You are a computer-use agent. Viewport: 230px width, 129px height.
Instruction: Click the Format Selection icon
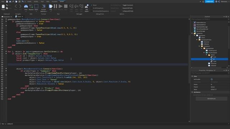(43, 6)
